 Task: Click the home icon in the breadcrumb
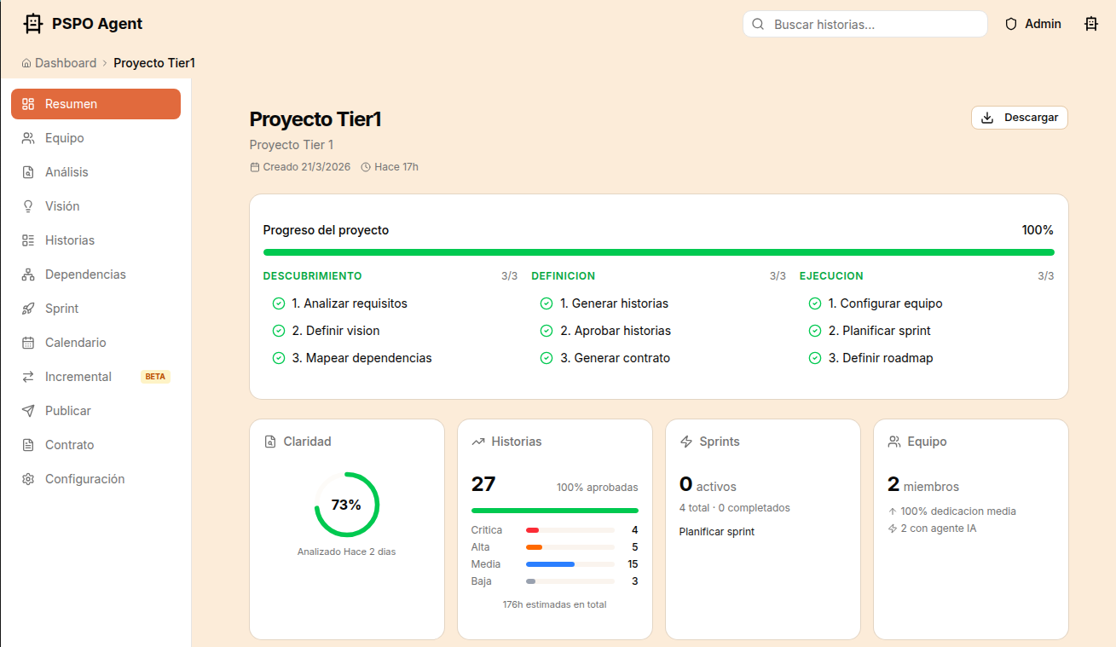[26, 63]
